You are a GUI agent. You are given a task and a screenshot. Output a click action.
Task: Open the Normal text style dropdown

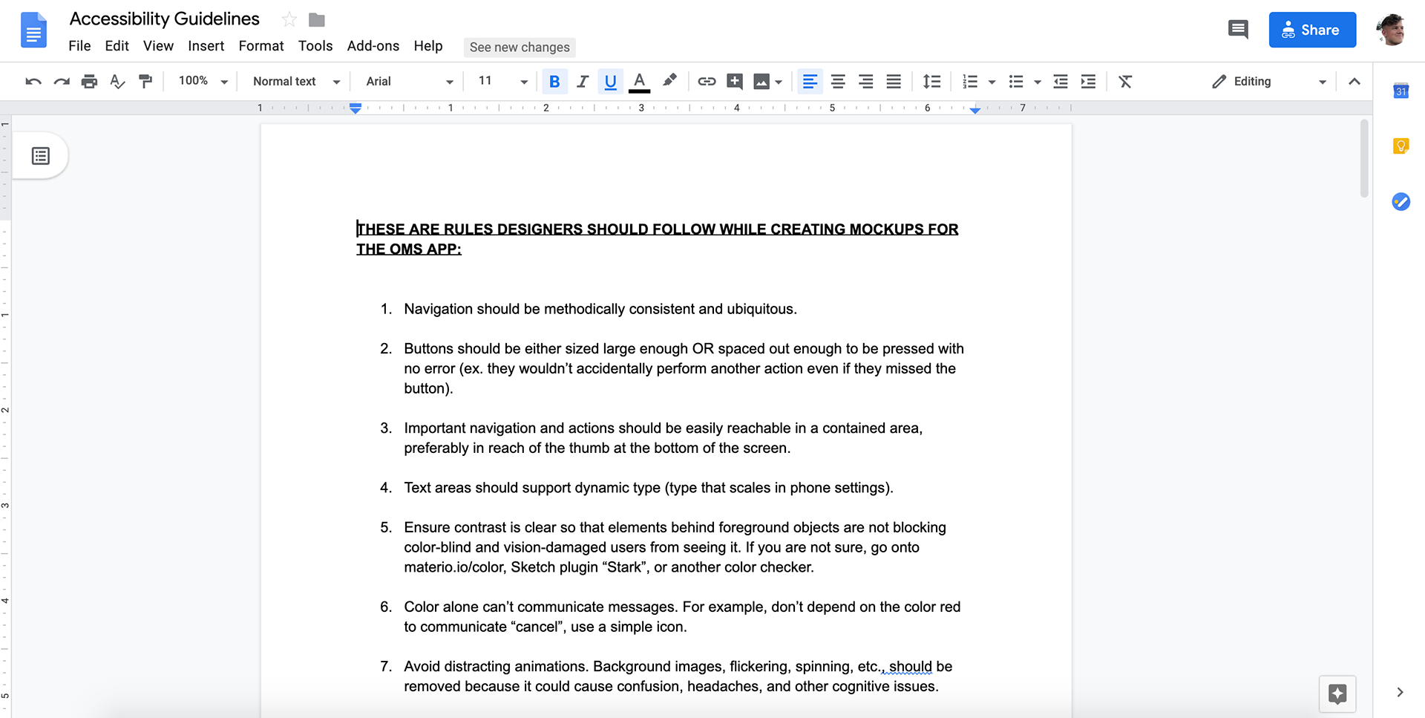296,82
